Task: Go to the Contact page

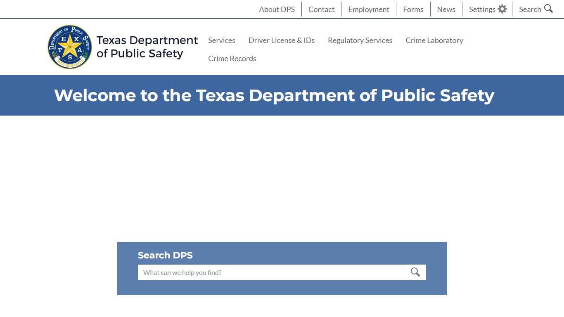Action: 321,9
